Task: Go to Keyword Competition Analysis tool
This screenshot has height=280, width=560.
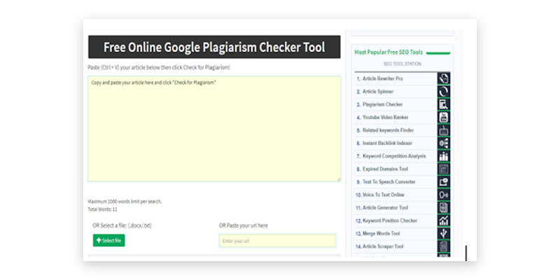Action: click(x=394, y=156)
